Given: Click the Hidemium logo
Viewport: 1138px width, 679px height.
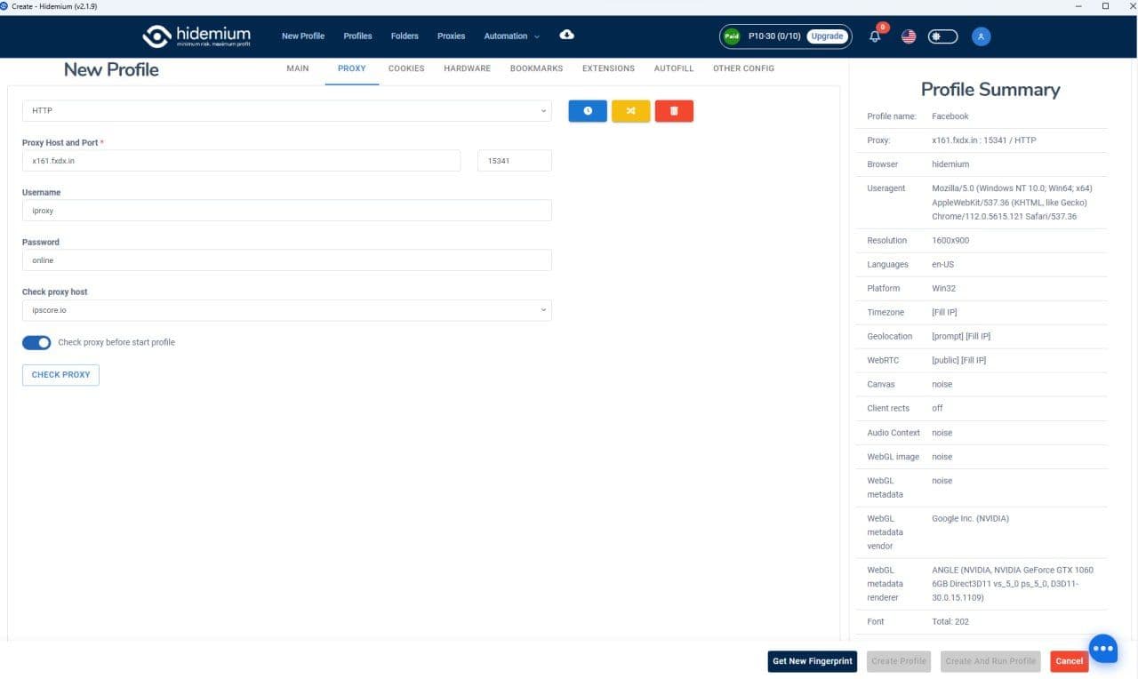Looking at the screenshot, I should (x=196, y=36).
